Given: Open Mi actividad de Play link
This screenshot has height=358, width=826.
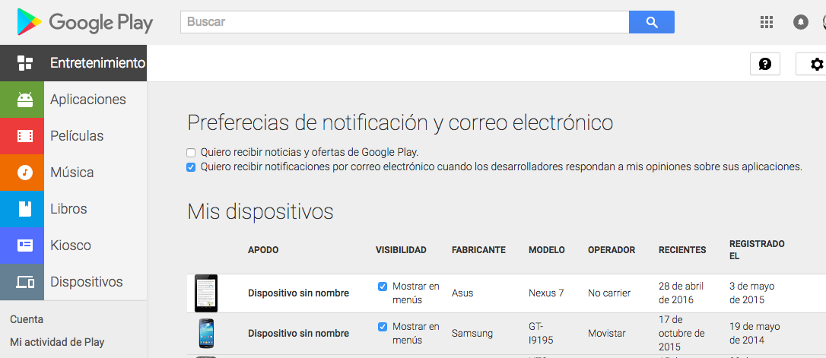Looking at the screenshot, I should (57, 342).
